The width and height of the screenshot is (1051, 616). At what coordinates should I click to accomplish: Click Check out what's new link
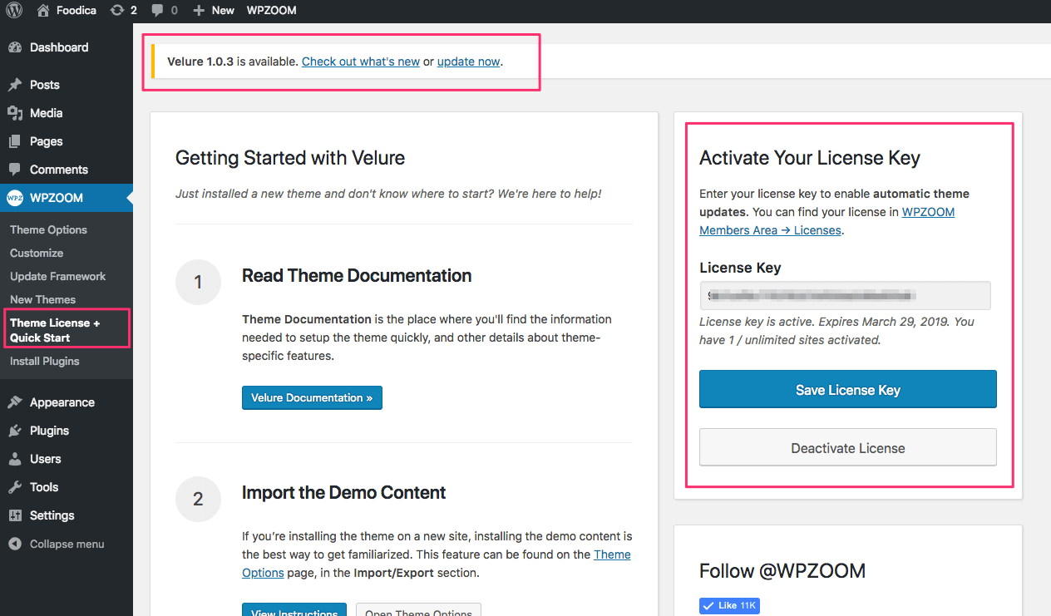pos(361,62)
